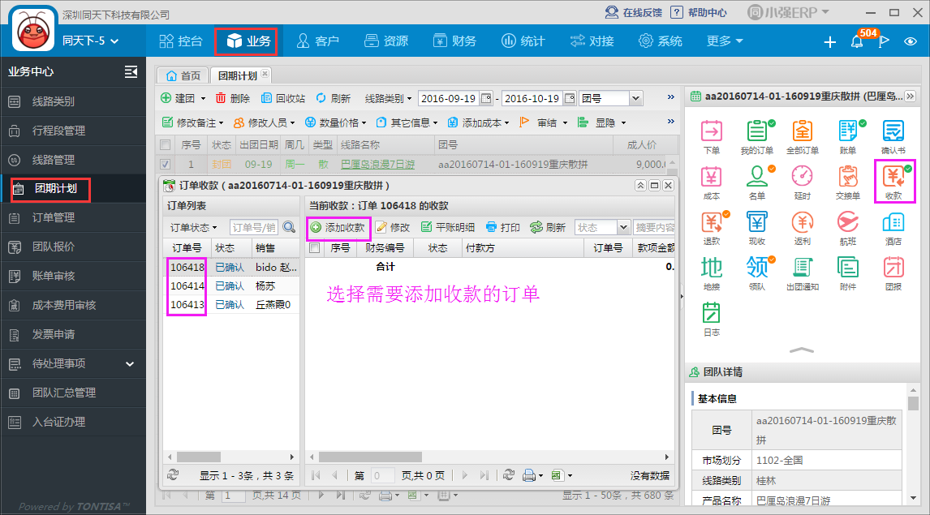Open the 收款 payment collection icon
The height and width of the screenshot is (515, 930).
(x=893, y=182)
